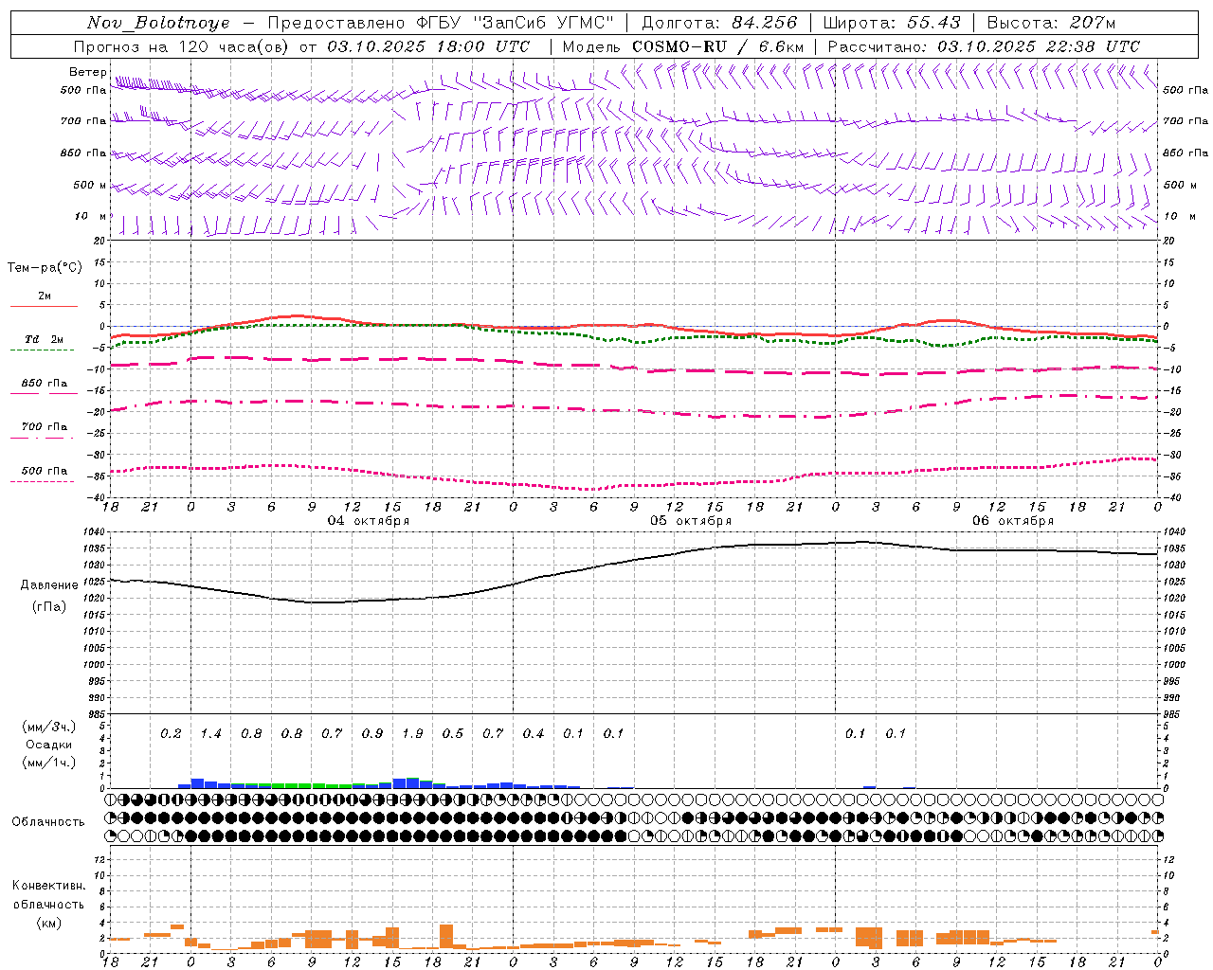1213x970 pixels.
Task: Click the date label 06 октября
Action: coord(1013,521)
